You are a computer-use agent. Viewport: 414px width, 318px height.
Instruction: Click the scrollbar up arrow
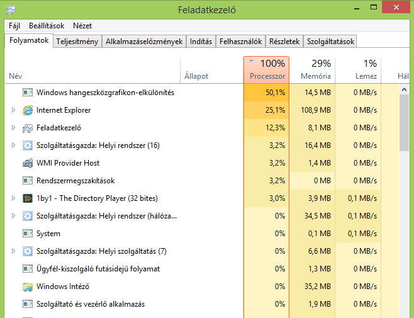click(x=404, y=89)
